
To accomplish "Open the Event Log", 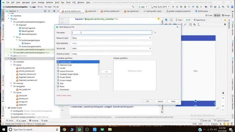I will point(205,121).
